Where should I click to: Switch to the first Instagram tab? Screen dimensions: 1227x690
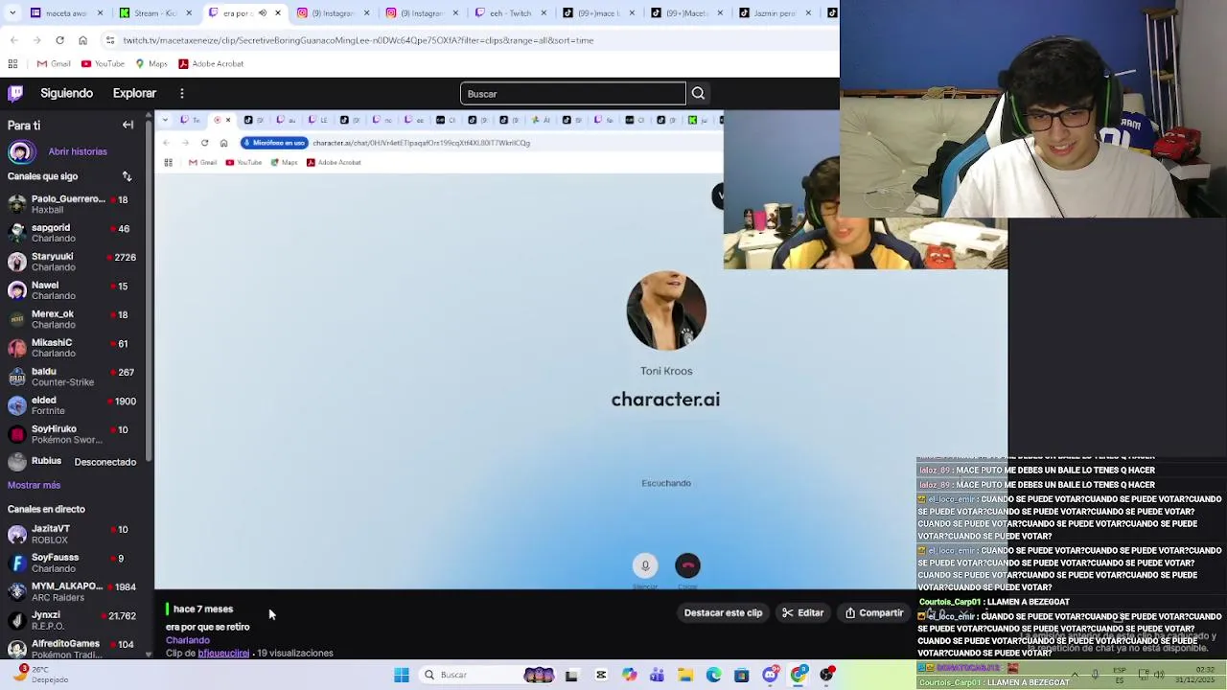333,12
